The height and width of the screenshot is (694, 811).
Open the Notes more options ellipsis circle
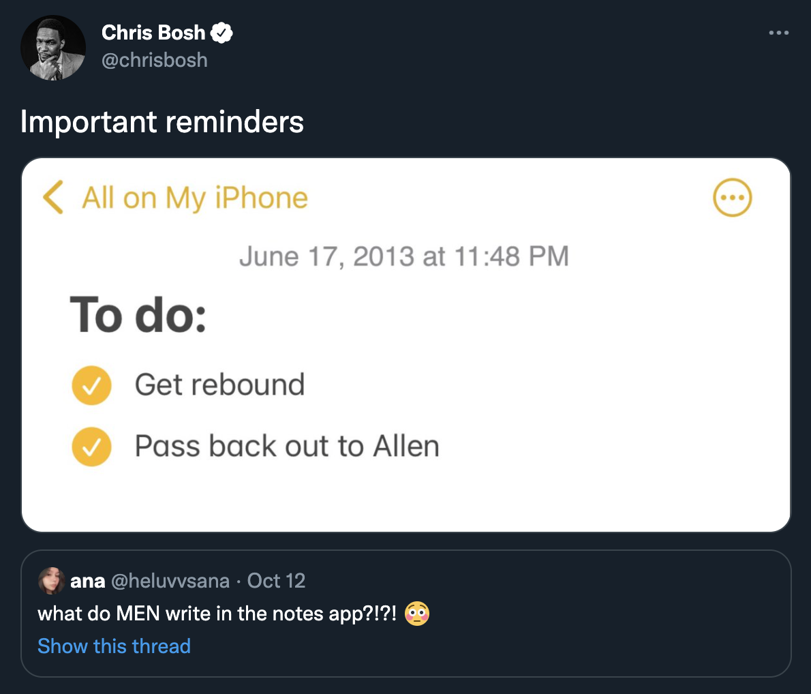coord(732,198)
